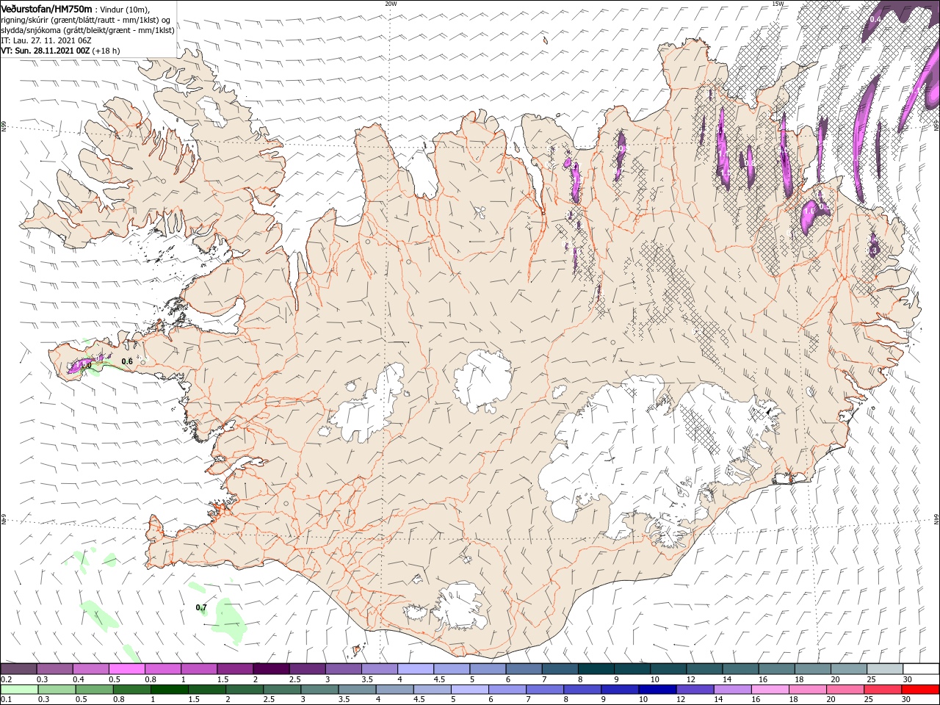Select the pale grey 25 swatch in upper legend
This screenshot has height=705, width=940.
pos(886,669)
